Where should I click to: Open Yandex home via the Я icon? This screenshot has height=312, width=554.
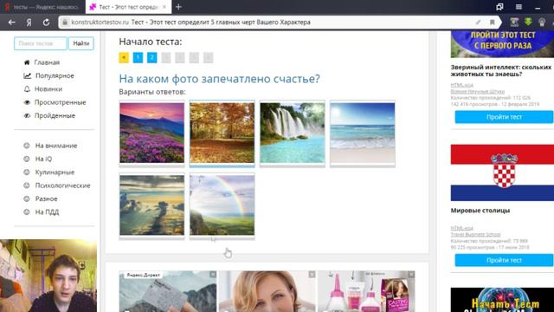tap(29, 23)
